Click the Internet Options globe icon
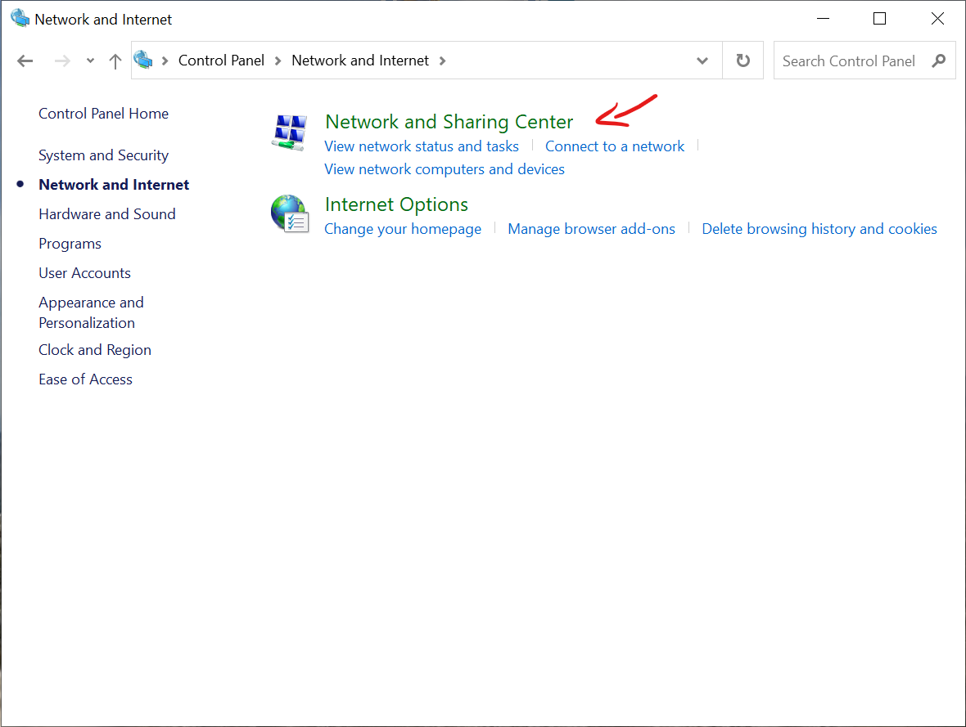The height and width of the screenshot is (727, 966). [289, 214]
